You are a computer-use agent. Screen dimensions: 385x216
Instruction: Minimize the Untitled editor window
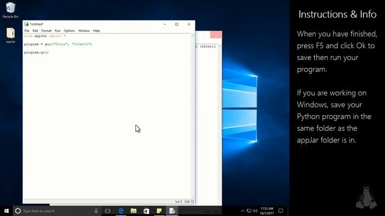click(165, 24)
